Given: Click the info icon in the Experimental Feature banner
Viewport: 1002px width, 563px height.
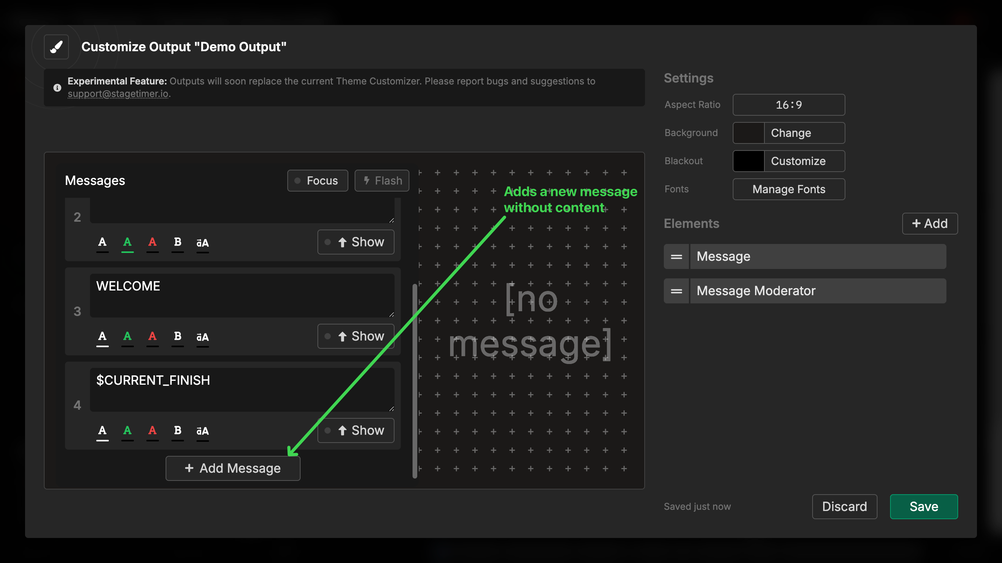Looking at the screenshot, I should coord(57,88).
